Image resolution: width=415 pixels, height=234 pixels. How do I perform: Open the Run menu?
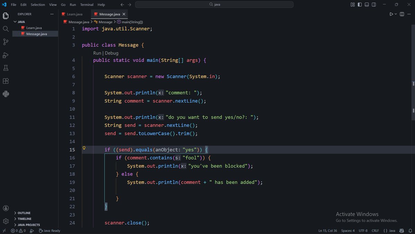tap(73, 4)
